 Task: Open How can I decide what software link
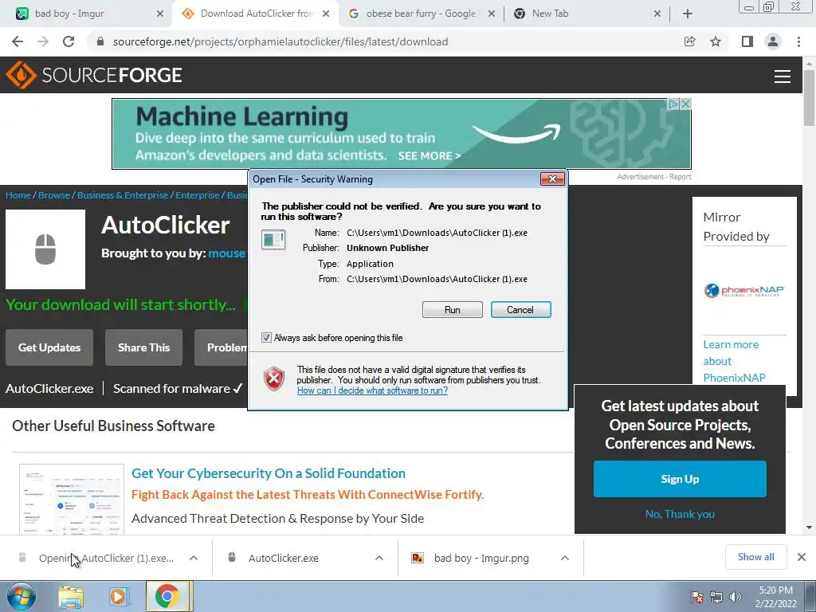tap(373, 390)
